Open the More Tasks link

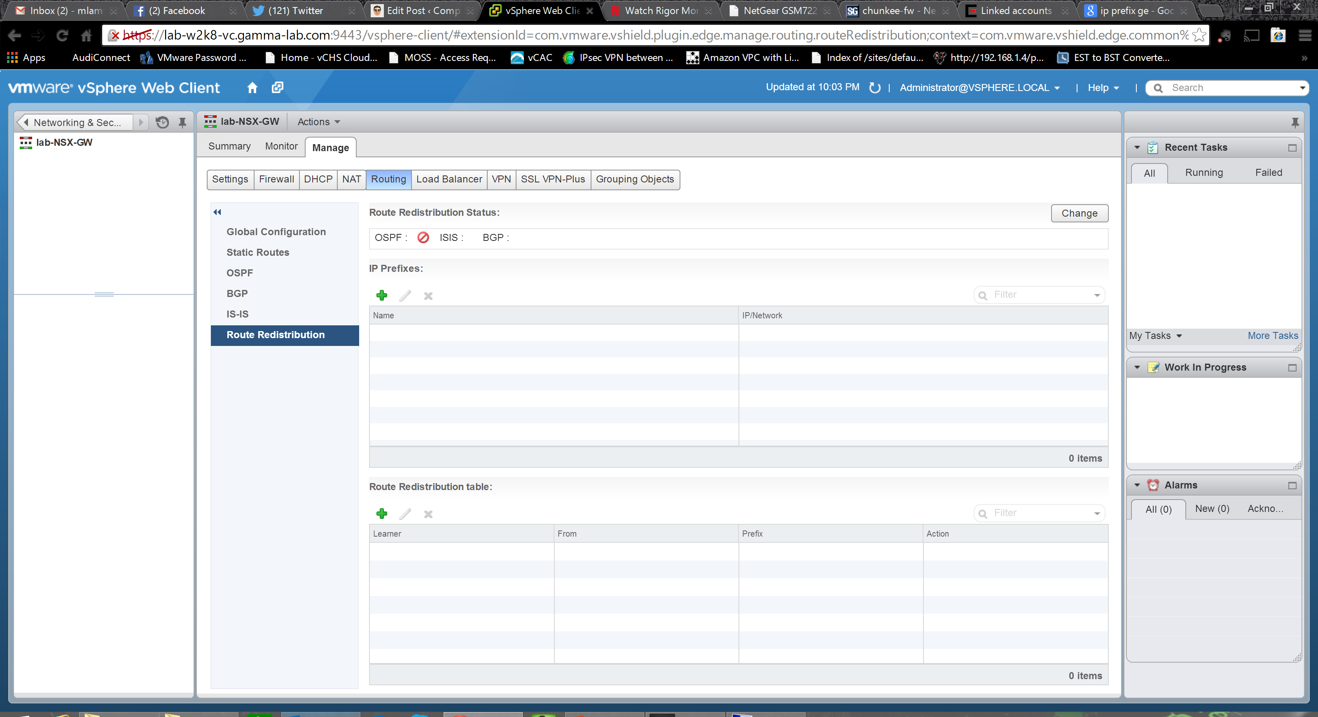[x=1272, y=336]
